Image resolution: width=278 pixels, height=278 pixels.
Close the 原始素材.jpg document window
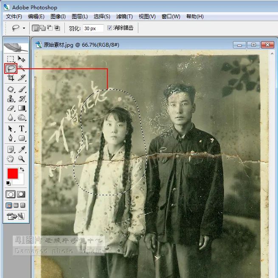(x=267, y=45)
